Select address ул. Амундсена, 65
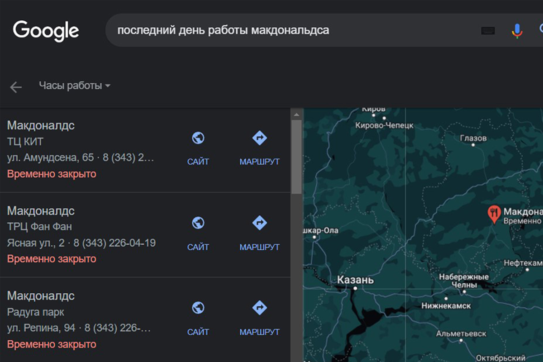Viewport: 543px width, 362px height. tap(50, 158)
